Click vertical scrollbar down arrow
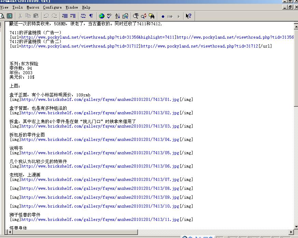Image resolution: width=298 pixels, height=238 pixels. coord(296,227)
